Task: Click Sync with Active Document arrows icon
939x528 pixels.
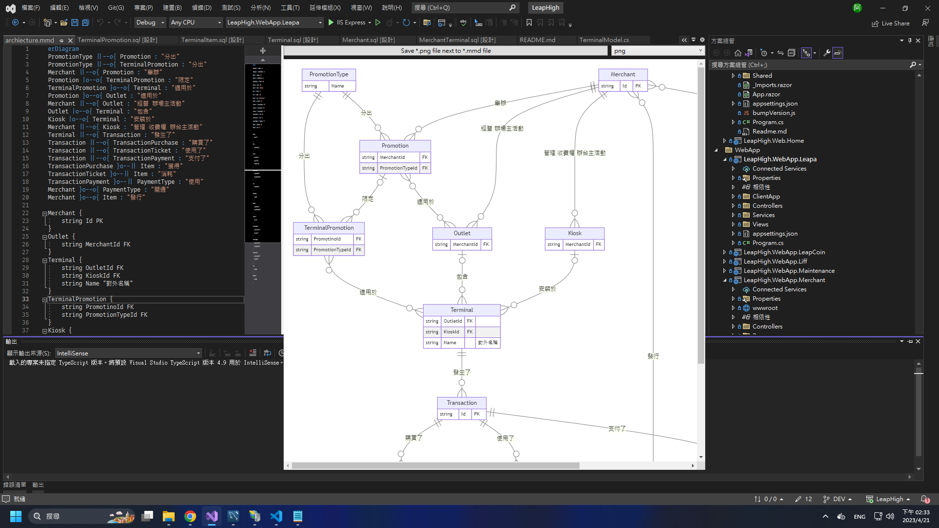Action: (x=781, y=53)
